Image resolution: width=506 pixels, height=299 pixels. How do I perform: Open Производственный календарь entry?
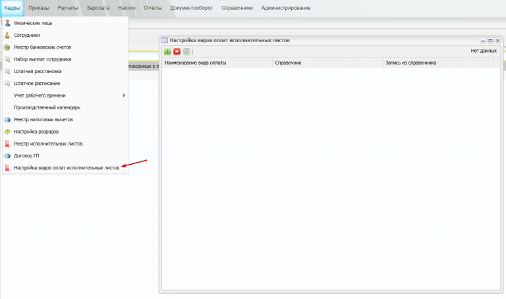coord(65,107)
